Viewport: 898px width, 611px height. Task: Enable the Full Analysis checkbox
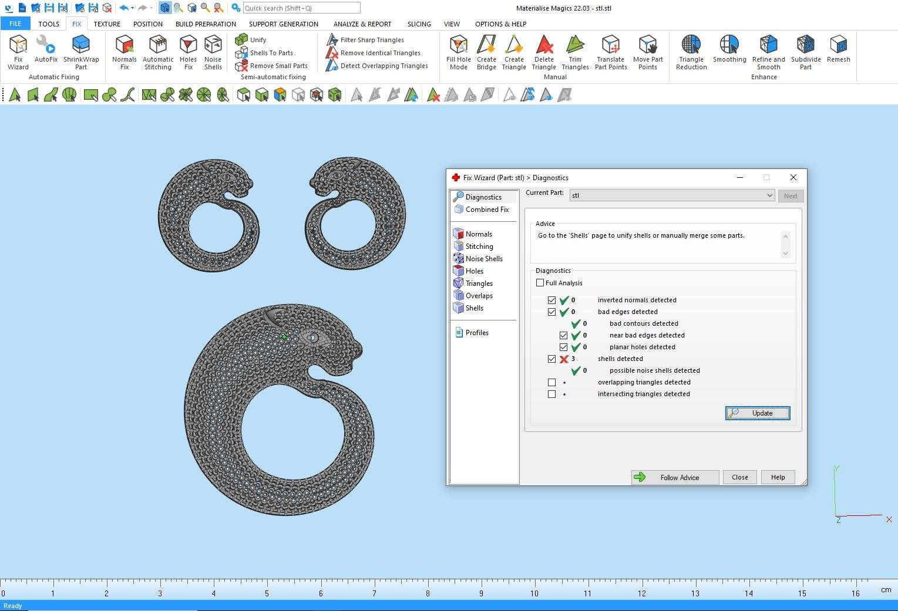click(x=540, y=283)
